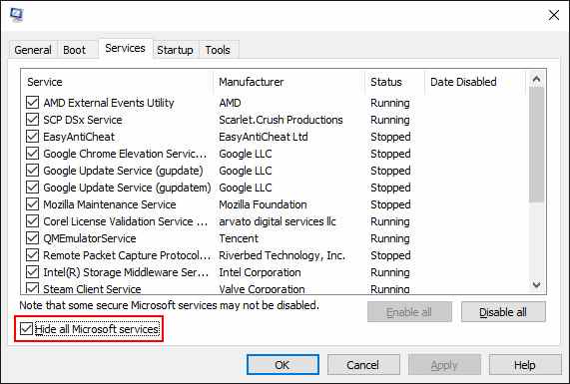
Task: Uncheck Steam Client Service checkbox
Action: pyautogui.click(x=32, y=289)
